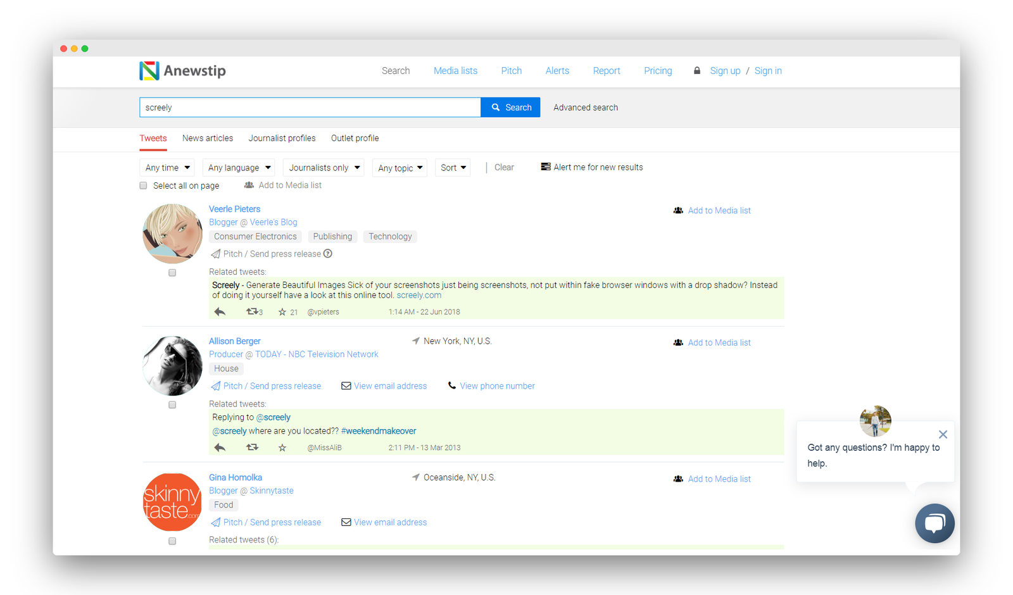Open the Skinnytaste avatar for Gina Homolka
The image size is (1013, 595).
coord(172,502)
